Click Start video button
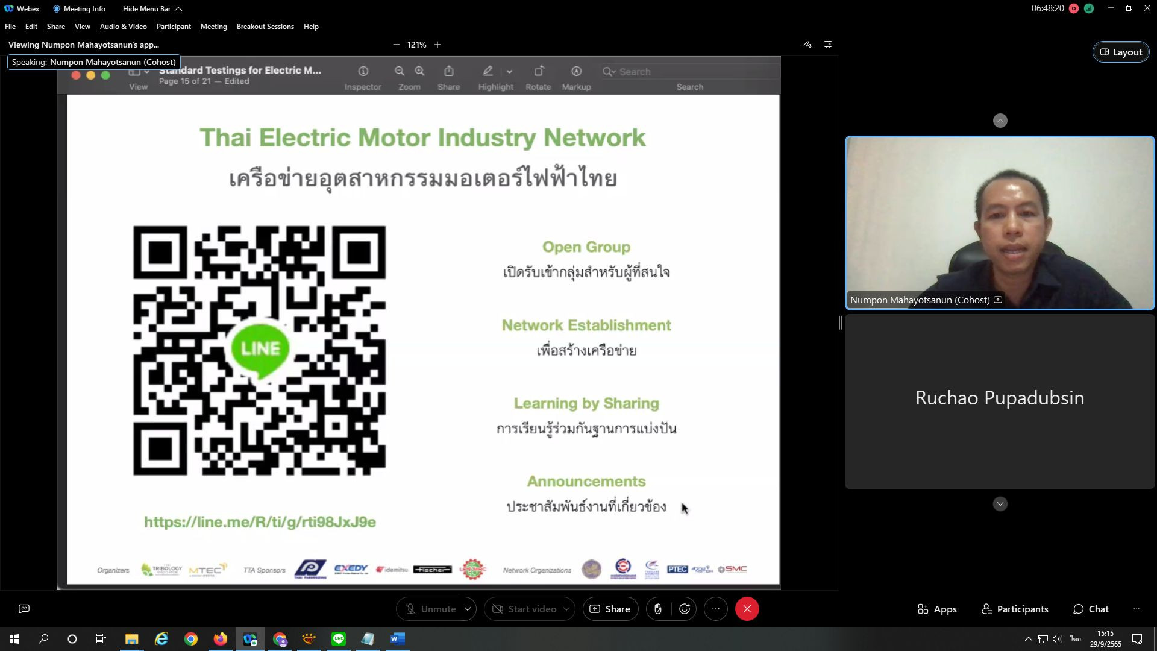 524,609
